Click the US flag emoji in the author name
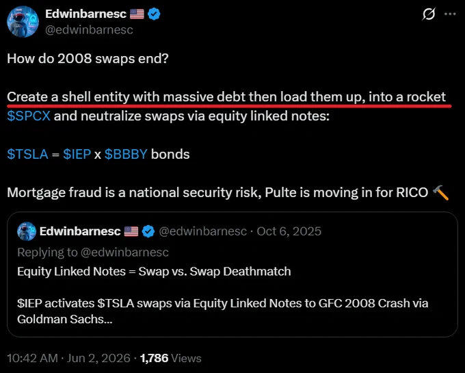The image size is (465, 373). (x=137, y=14)
